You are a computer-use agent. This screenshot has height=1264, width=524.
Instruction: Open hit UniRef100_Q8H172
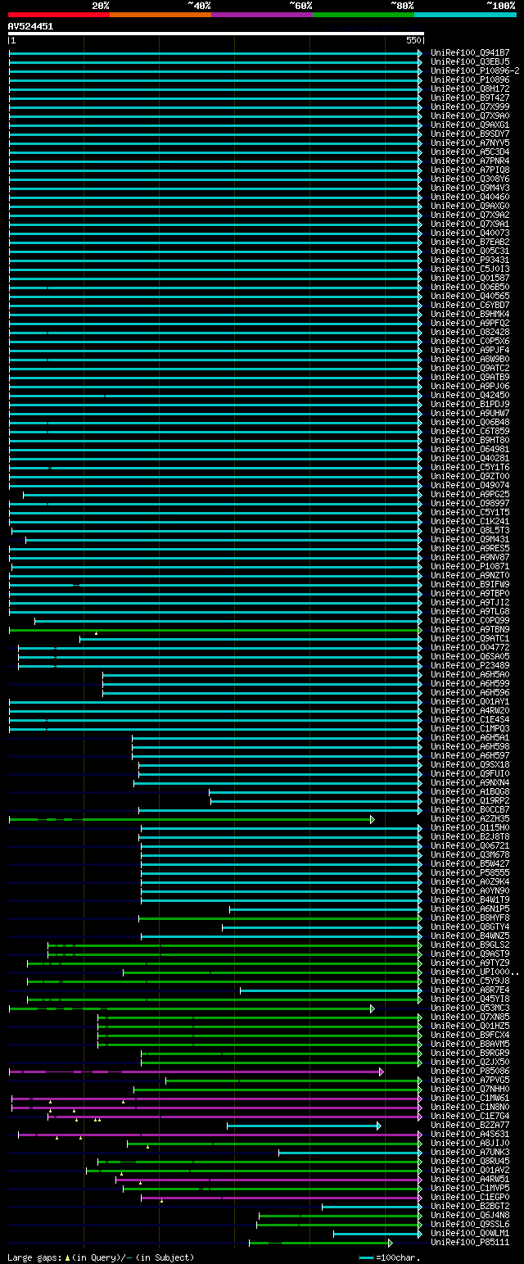tap(470, 88)
